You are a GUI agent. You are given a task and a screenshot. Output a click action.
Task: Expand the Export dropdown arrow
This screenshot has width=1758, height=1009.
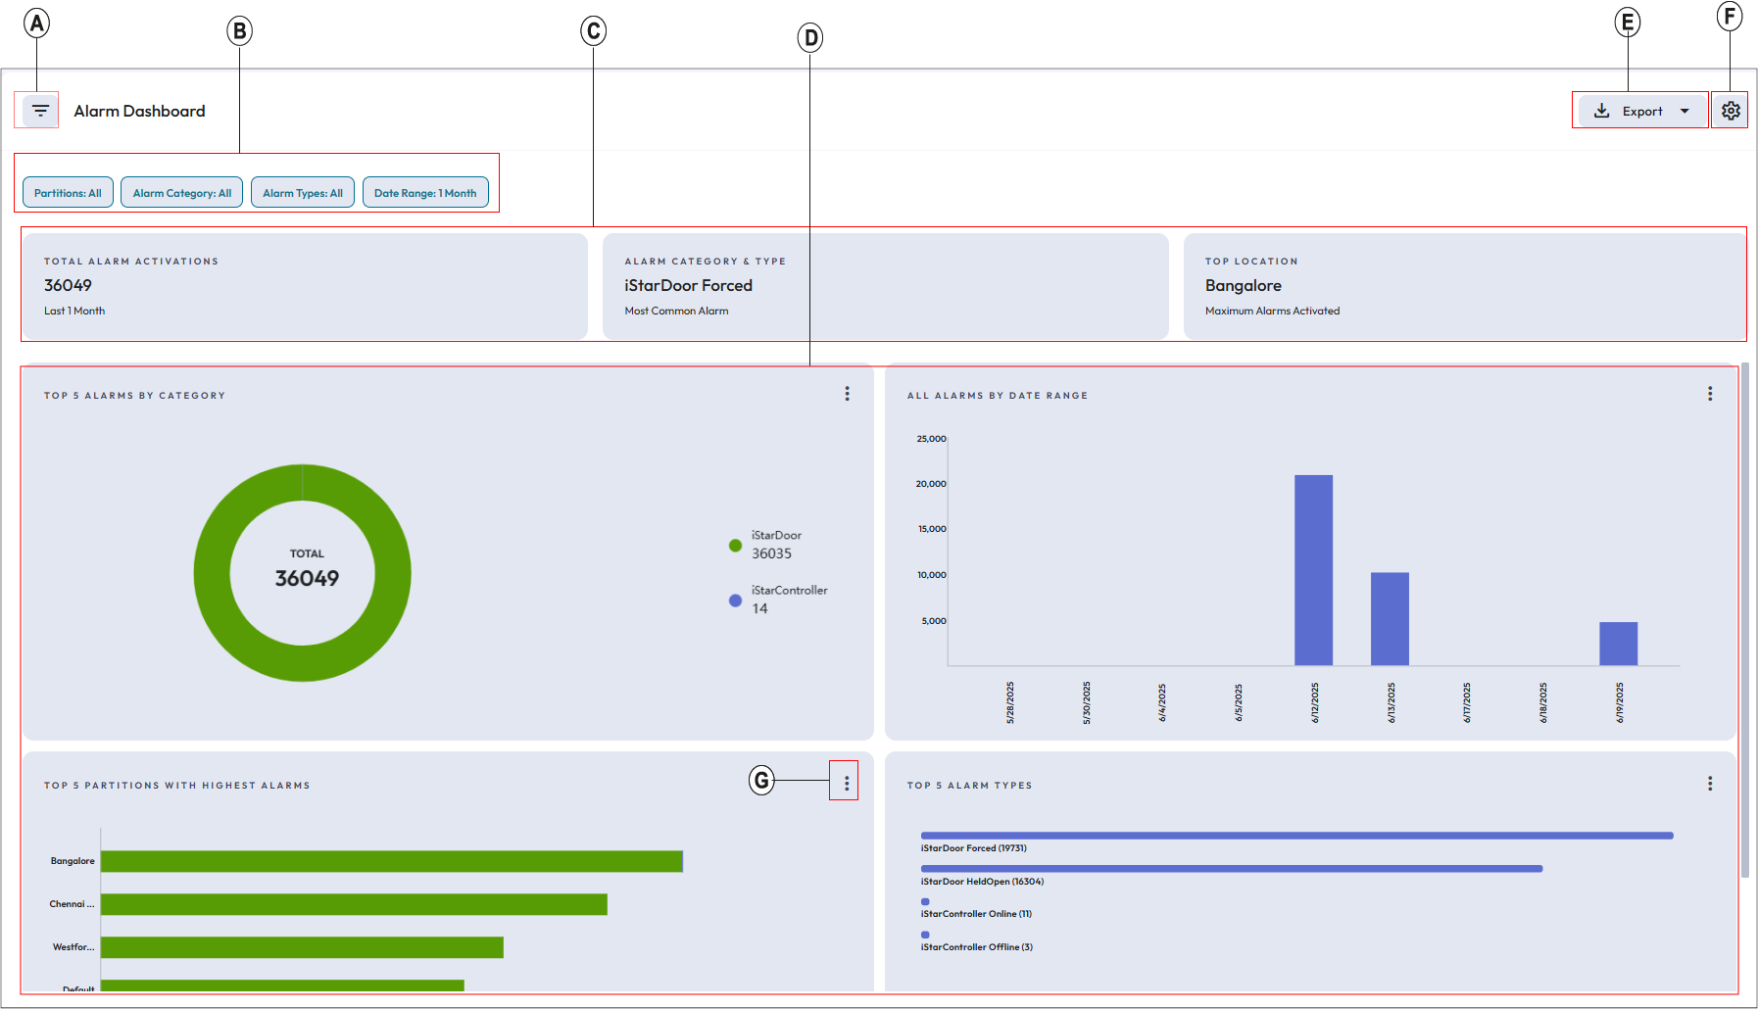click(1685, 111)
